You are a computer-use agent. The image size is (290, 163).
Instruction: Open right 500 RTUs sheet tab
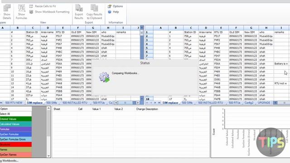pos(235,103)
